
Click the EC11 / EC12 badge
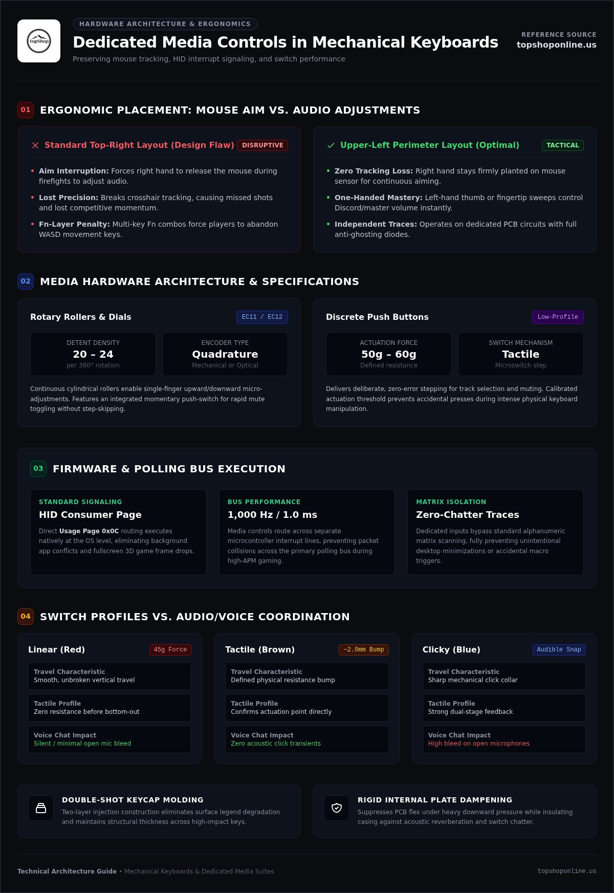(262, 317)
